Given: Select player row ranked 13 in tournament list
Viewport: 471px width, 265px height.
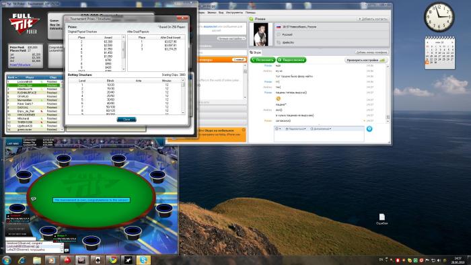Looking at the screenshot, I should click(34, 126).
